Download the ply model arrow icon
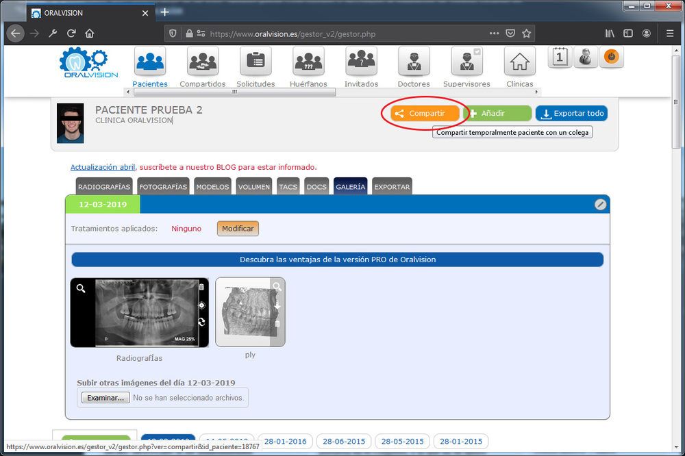This screenshot has height=456, width=685. [277, 305]
